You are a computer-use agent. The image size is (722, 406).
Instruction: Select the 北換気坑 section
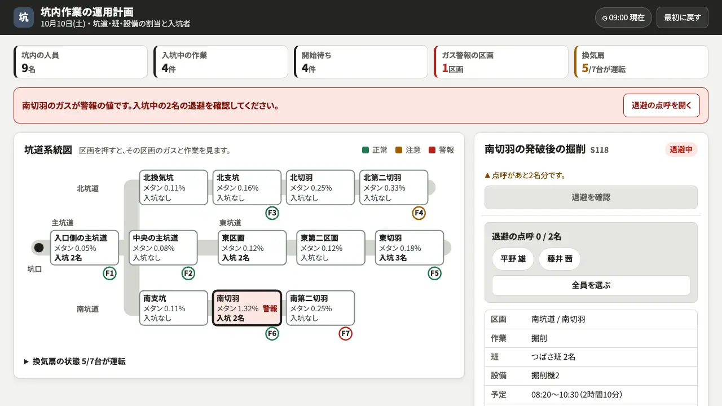[174, 188]
